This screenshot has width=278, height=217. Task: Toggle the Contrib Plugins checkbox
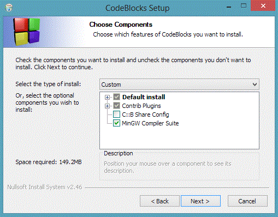pos(116,106)
